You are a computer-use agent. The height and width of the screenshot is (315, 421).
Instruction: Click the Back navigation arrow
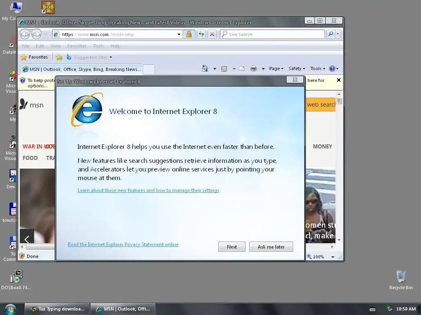pos(25,34)
